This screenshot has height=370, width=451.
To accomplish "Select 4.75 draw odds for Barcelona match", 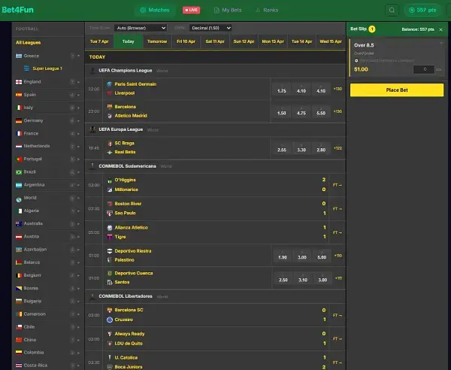I will 301,111.
